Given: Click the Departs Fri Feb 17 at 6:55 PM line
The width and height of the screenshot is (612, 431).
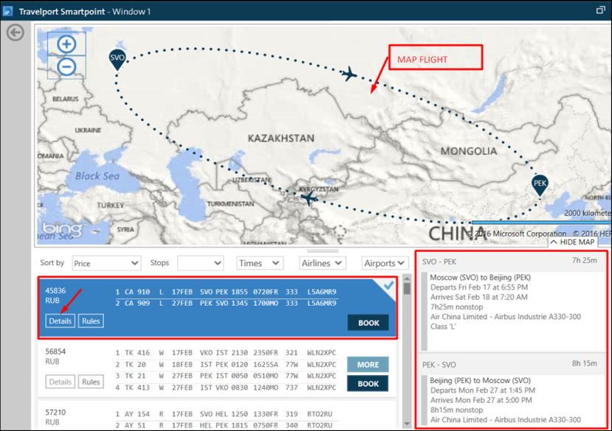Looking at the screenshot, I should 479,287.
